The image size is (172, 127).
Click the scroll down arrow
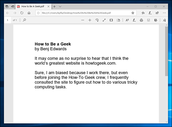[166, 122]
